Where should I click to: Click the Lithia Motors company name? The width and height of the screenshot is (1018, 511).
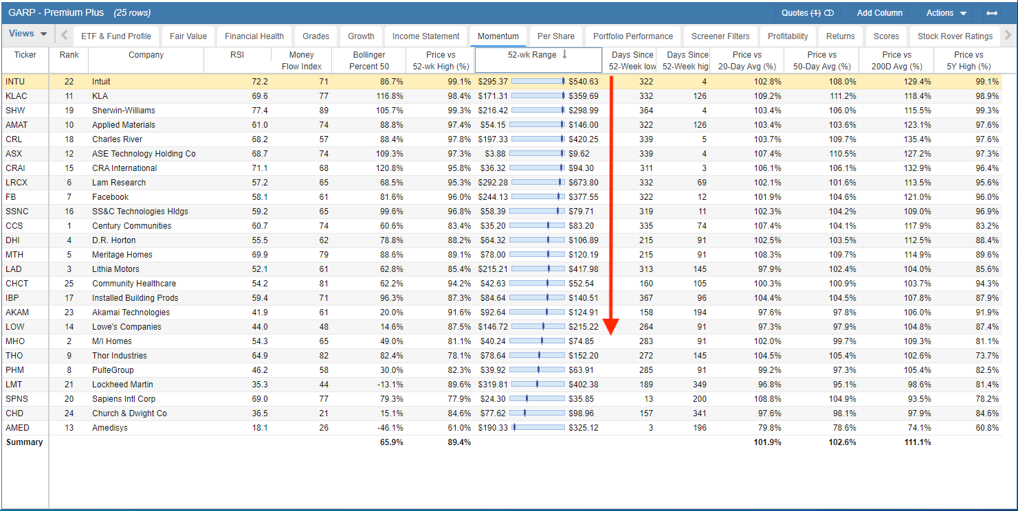pos(115,269)
